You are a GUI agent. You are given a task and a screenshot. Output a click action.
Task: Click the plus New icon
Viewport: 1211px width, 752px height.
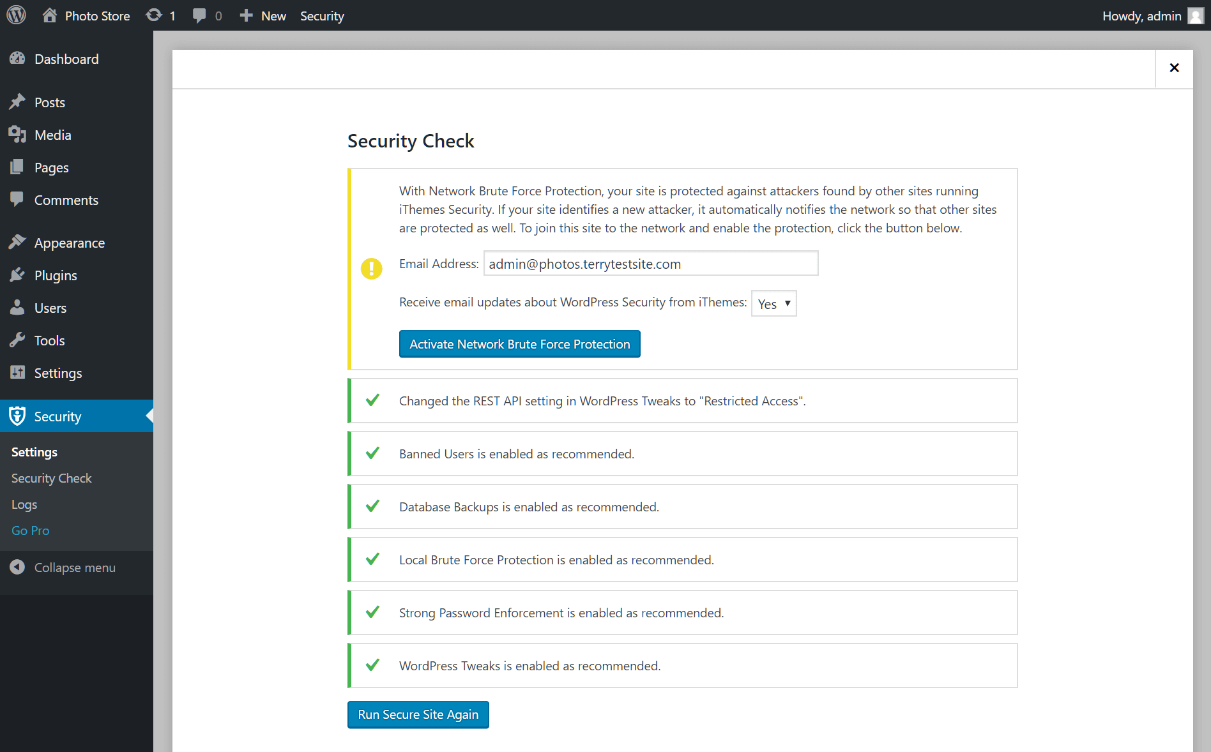[x=246, y=15]
